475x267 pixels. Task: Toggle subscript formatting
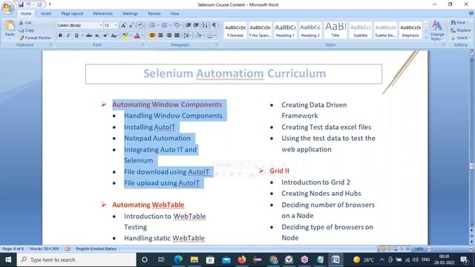tap(97, 36)
